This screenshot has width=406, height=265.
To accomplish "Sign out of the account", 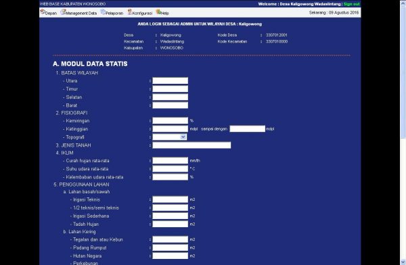I will pos(351,4).
